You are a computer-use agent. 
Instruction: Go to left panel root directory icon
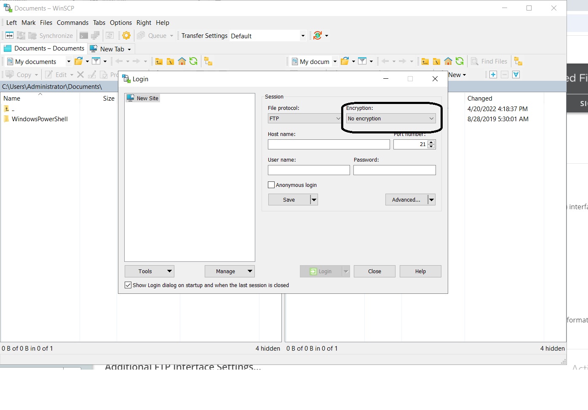click(170, 61)
